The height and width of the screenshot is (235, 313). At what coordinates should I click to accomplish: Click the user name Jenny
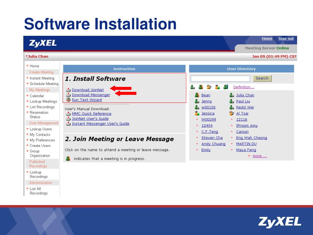207,101
